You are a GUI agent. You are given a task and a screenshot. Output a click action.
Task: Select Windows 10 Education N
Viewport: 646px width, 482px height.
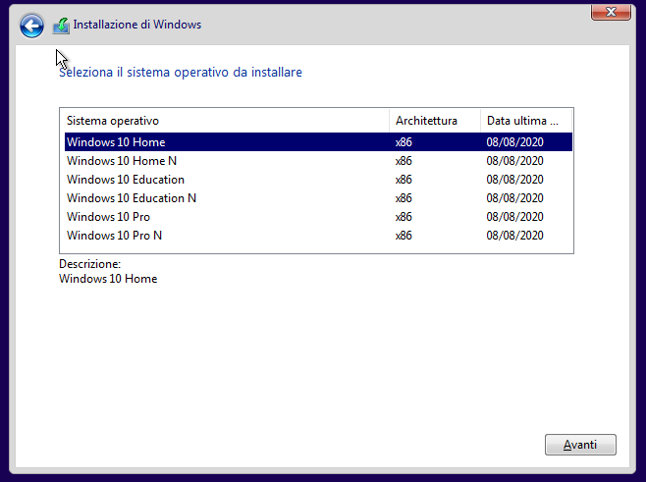(318, 198)
